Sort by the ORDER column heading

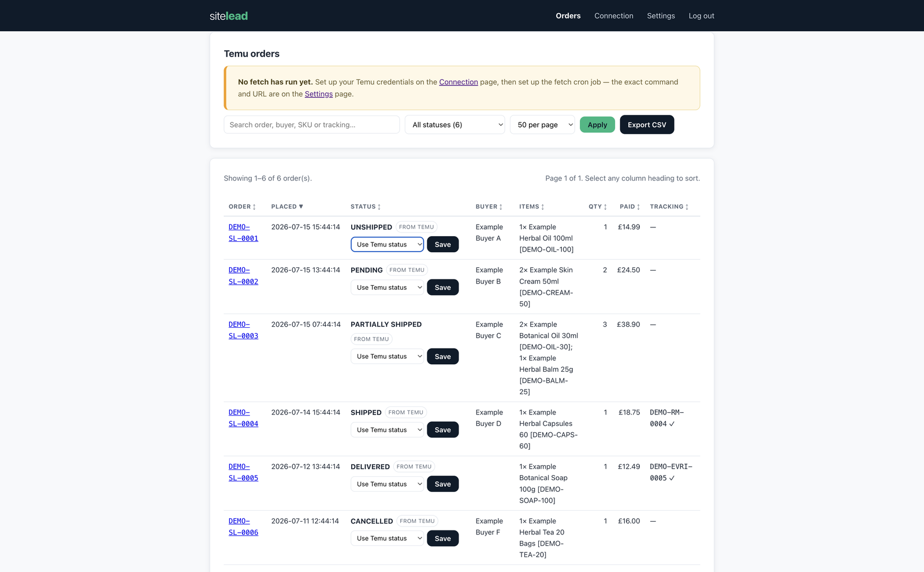[x=242, y=207]
